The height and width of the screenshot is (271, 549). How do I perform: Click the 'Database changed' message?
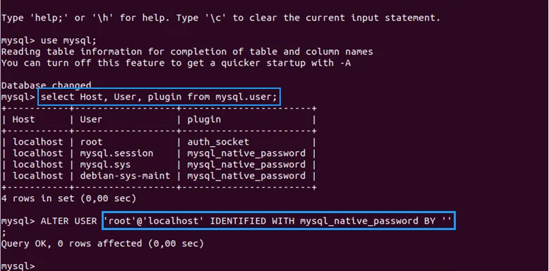(46, 85)
